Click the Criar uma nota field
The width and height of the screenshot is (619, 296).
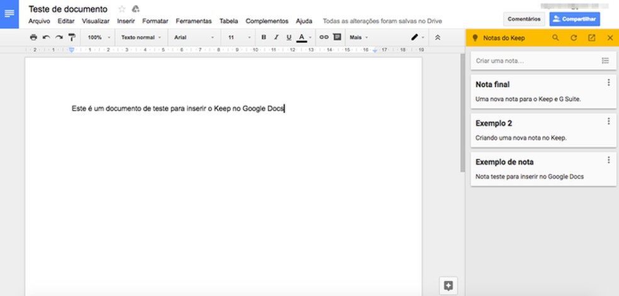pyautogui.click(x=544, y=61)
